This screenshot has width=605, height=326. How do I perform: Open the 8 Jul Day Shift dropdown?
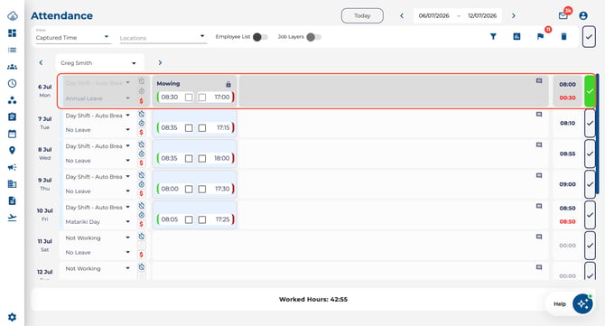[x=98, y=145]
